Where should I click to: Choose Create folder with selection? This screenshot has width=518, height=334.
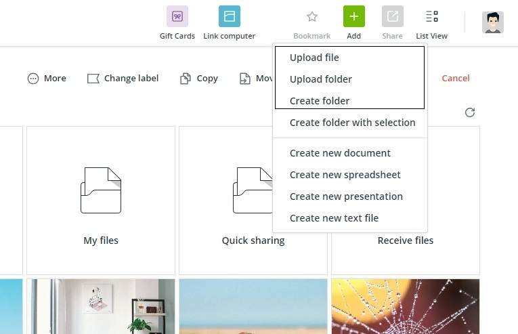(350, 123)
